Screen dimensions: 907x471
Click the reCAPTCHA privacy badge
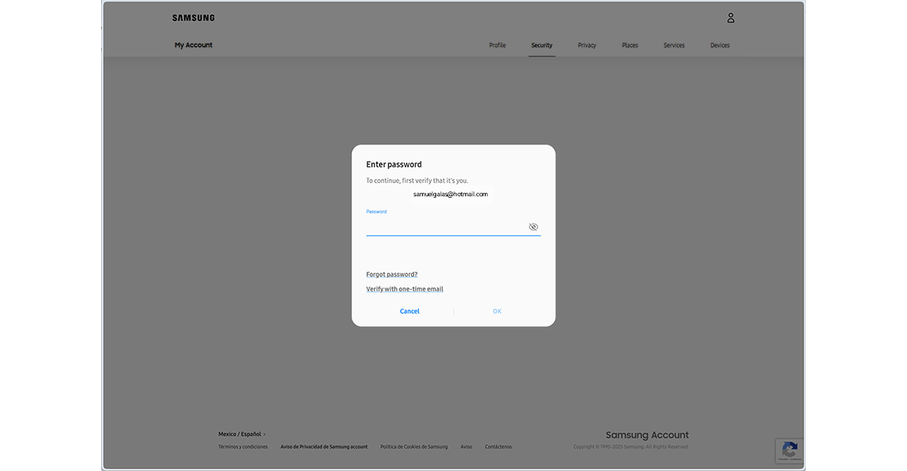(789, 451)
